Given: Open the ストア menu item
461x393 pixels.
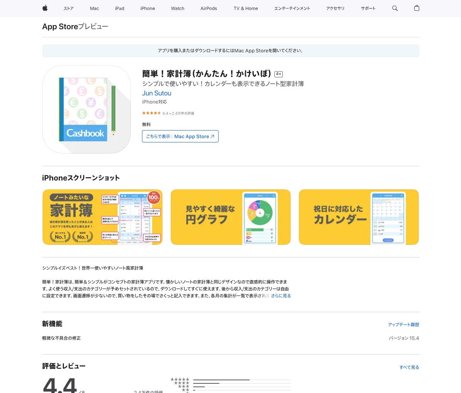Looking at the screenshot, I should click(x=68, y=8).
